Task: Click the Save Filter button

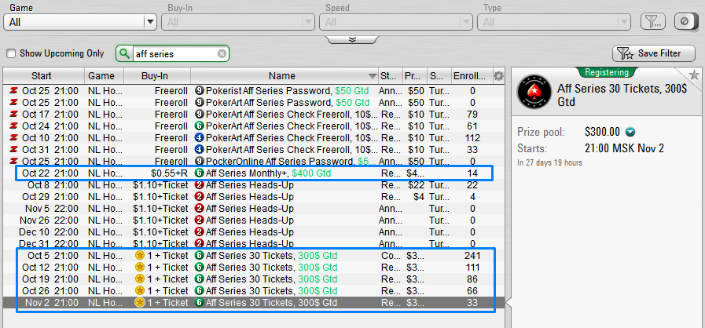Action: (x=654, y=53)
